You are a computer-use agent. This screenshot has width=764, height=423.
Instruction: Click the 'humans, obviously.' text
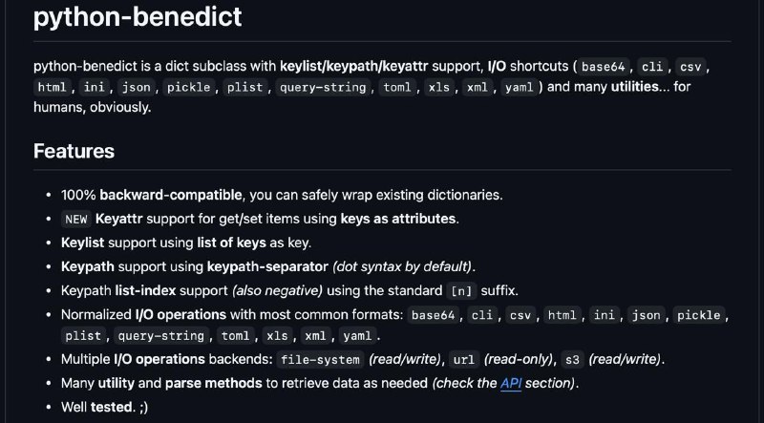[92, 107]
